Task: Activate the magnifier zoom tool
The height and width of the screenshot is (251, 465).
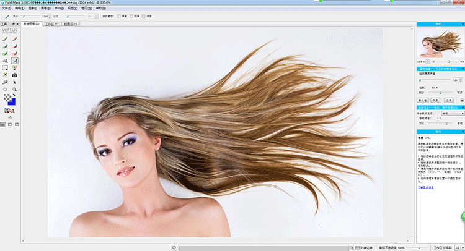Action: (14, 89)
